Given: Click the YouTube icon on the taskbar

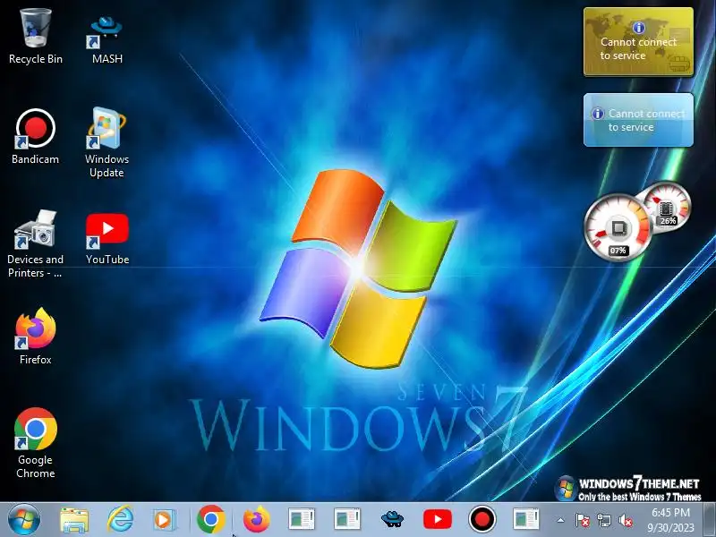Looking at the screenshot, I should tap(438, 520).
